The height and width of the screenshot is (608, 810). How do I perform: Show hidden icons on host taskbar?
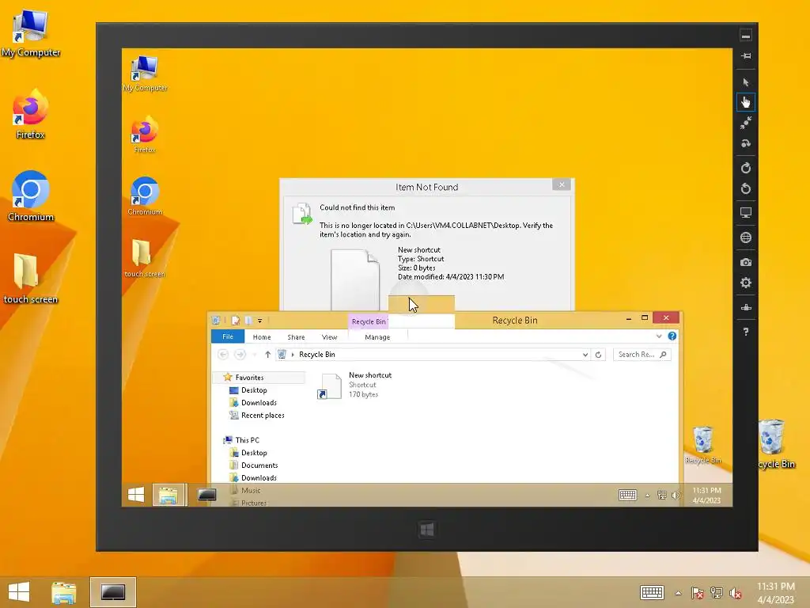coord(678,593)
